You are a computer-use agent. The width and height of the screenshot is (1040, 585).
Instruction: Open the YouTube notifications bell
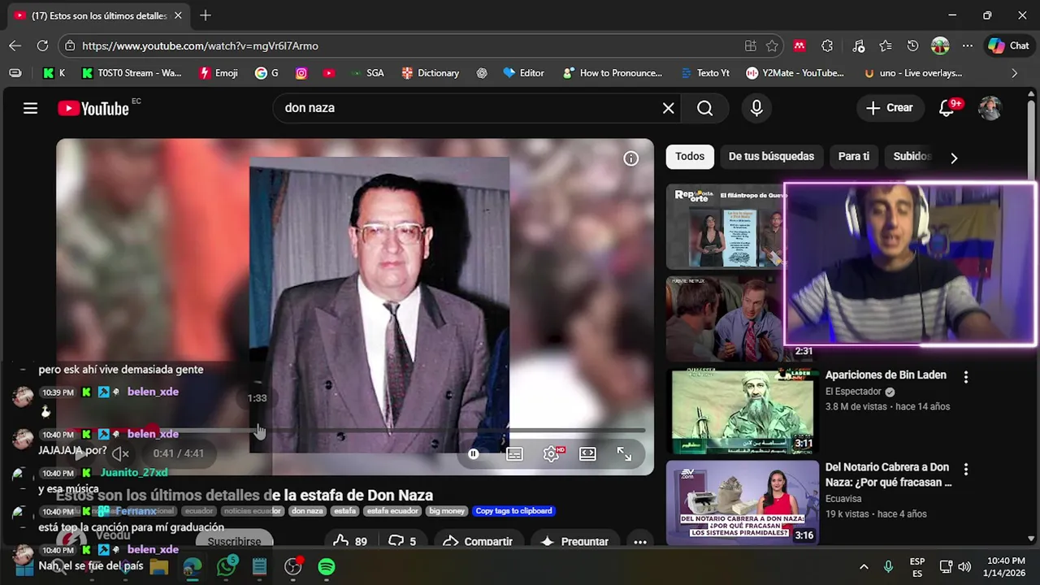pyautogui.click(x=947, y=108)
